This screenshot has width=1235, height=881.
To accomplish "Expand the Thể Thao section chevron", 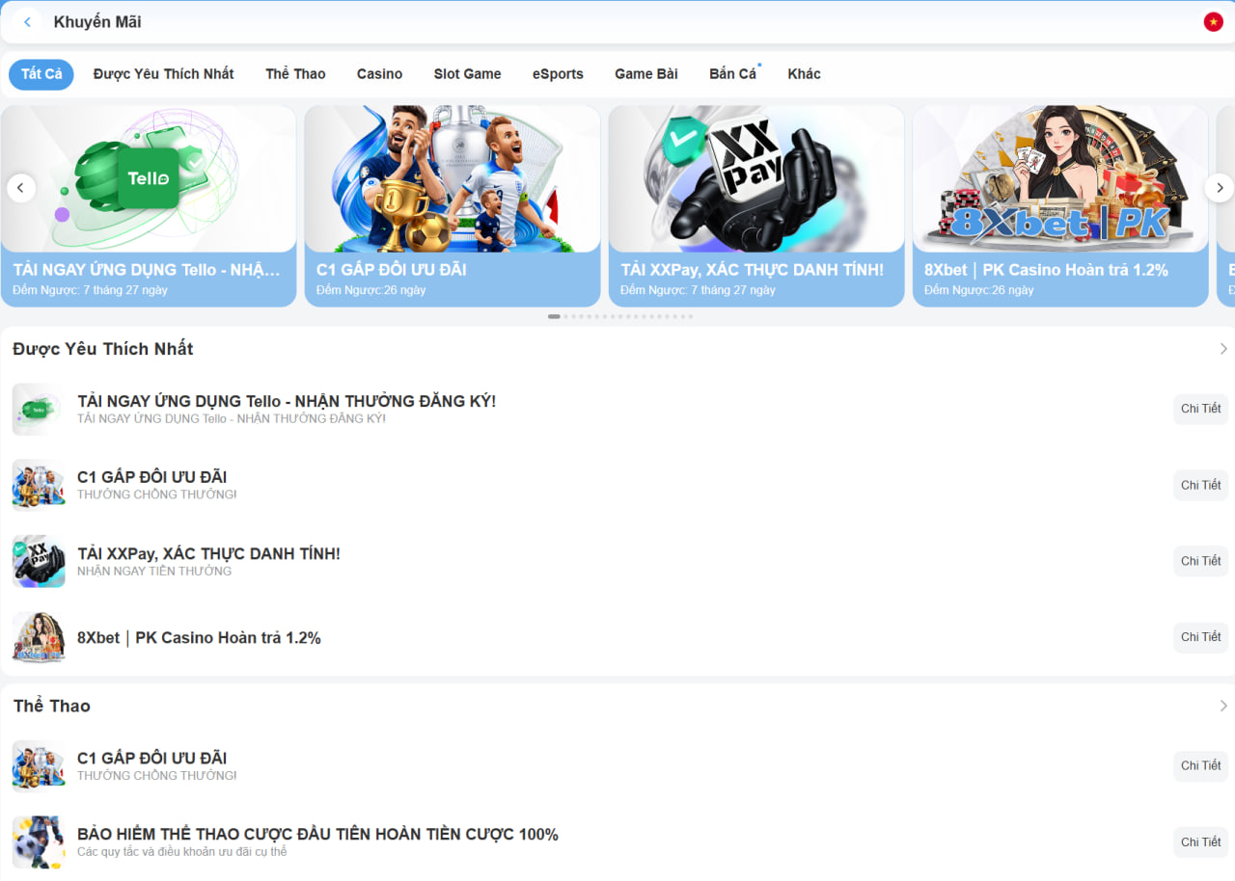I will [1223, 706].
